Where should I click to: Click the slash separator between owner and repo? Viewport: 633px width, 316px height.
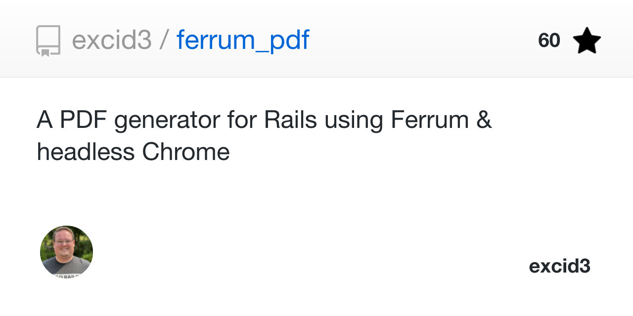(164, 40)
